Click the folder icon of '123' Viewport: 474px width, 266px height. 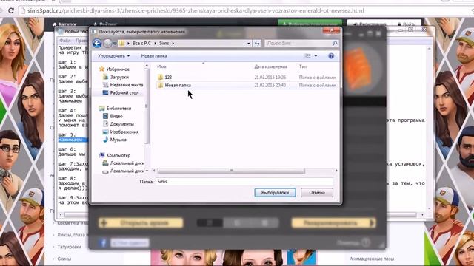(160, 77)
